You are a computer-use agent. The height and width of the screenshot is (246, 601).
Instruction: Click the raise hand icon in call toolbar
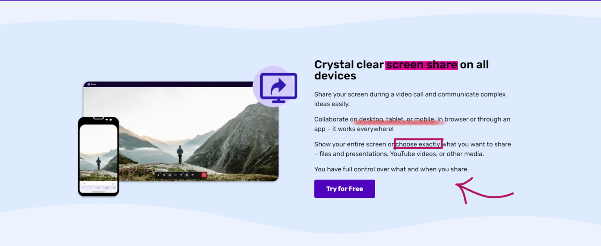coord(181,175)
